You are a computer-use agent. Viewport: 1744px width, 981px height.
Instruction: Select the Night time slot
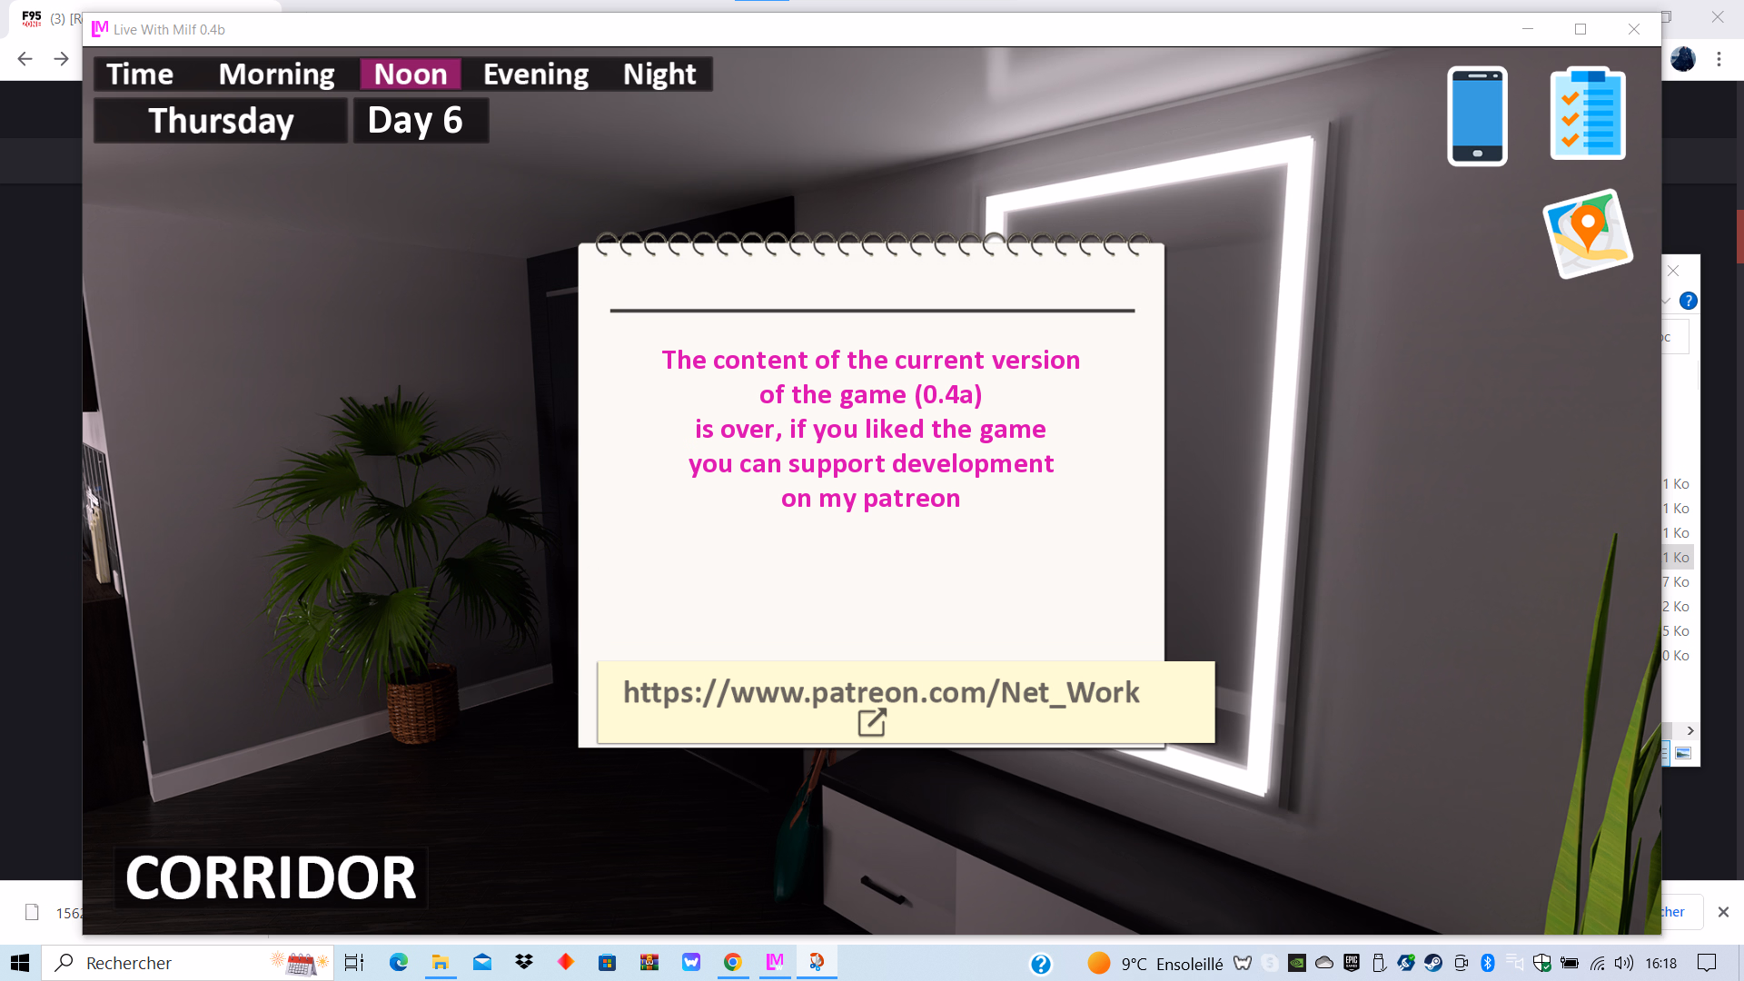[659, 74]
